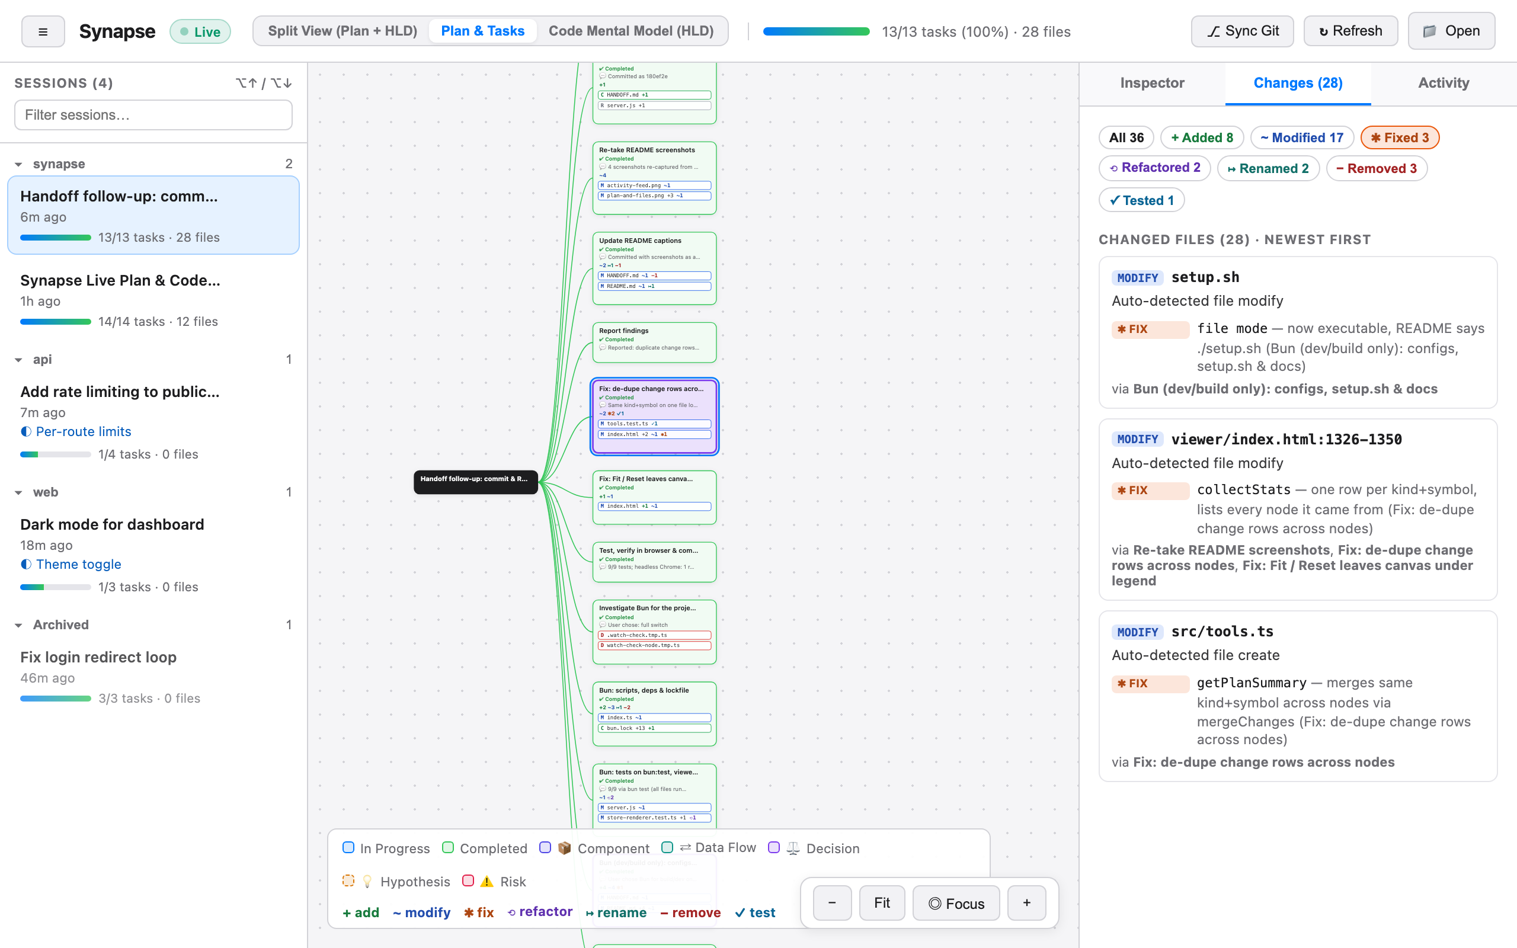
Task: Select the Plan & Tasks view
Action: tap(483, 31)
